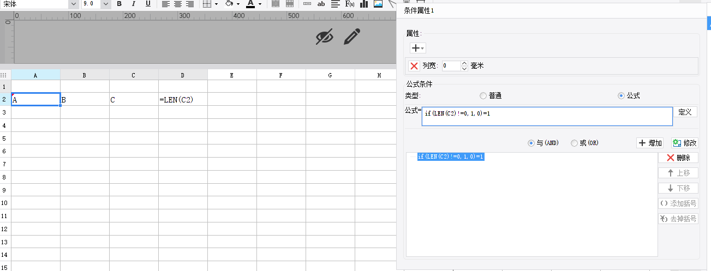The image size is (711, 271).
Task: Toggle italic formatting
Action: [133, 4]
